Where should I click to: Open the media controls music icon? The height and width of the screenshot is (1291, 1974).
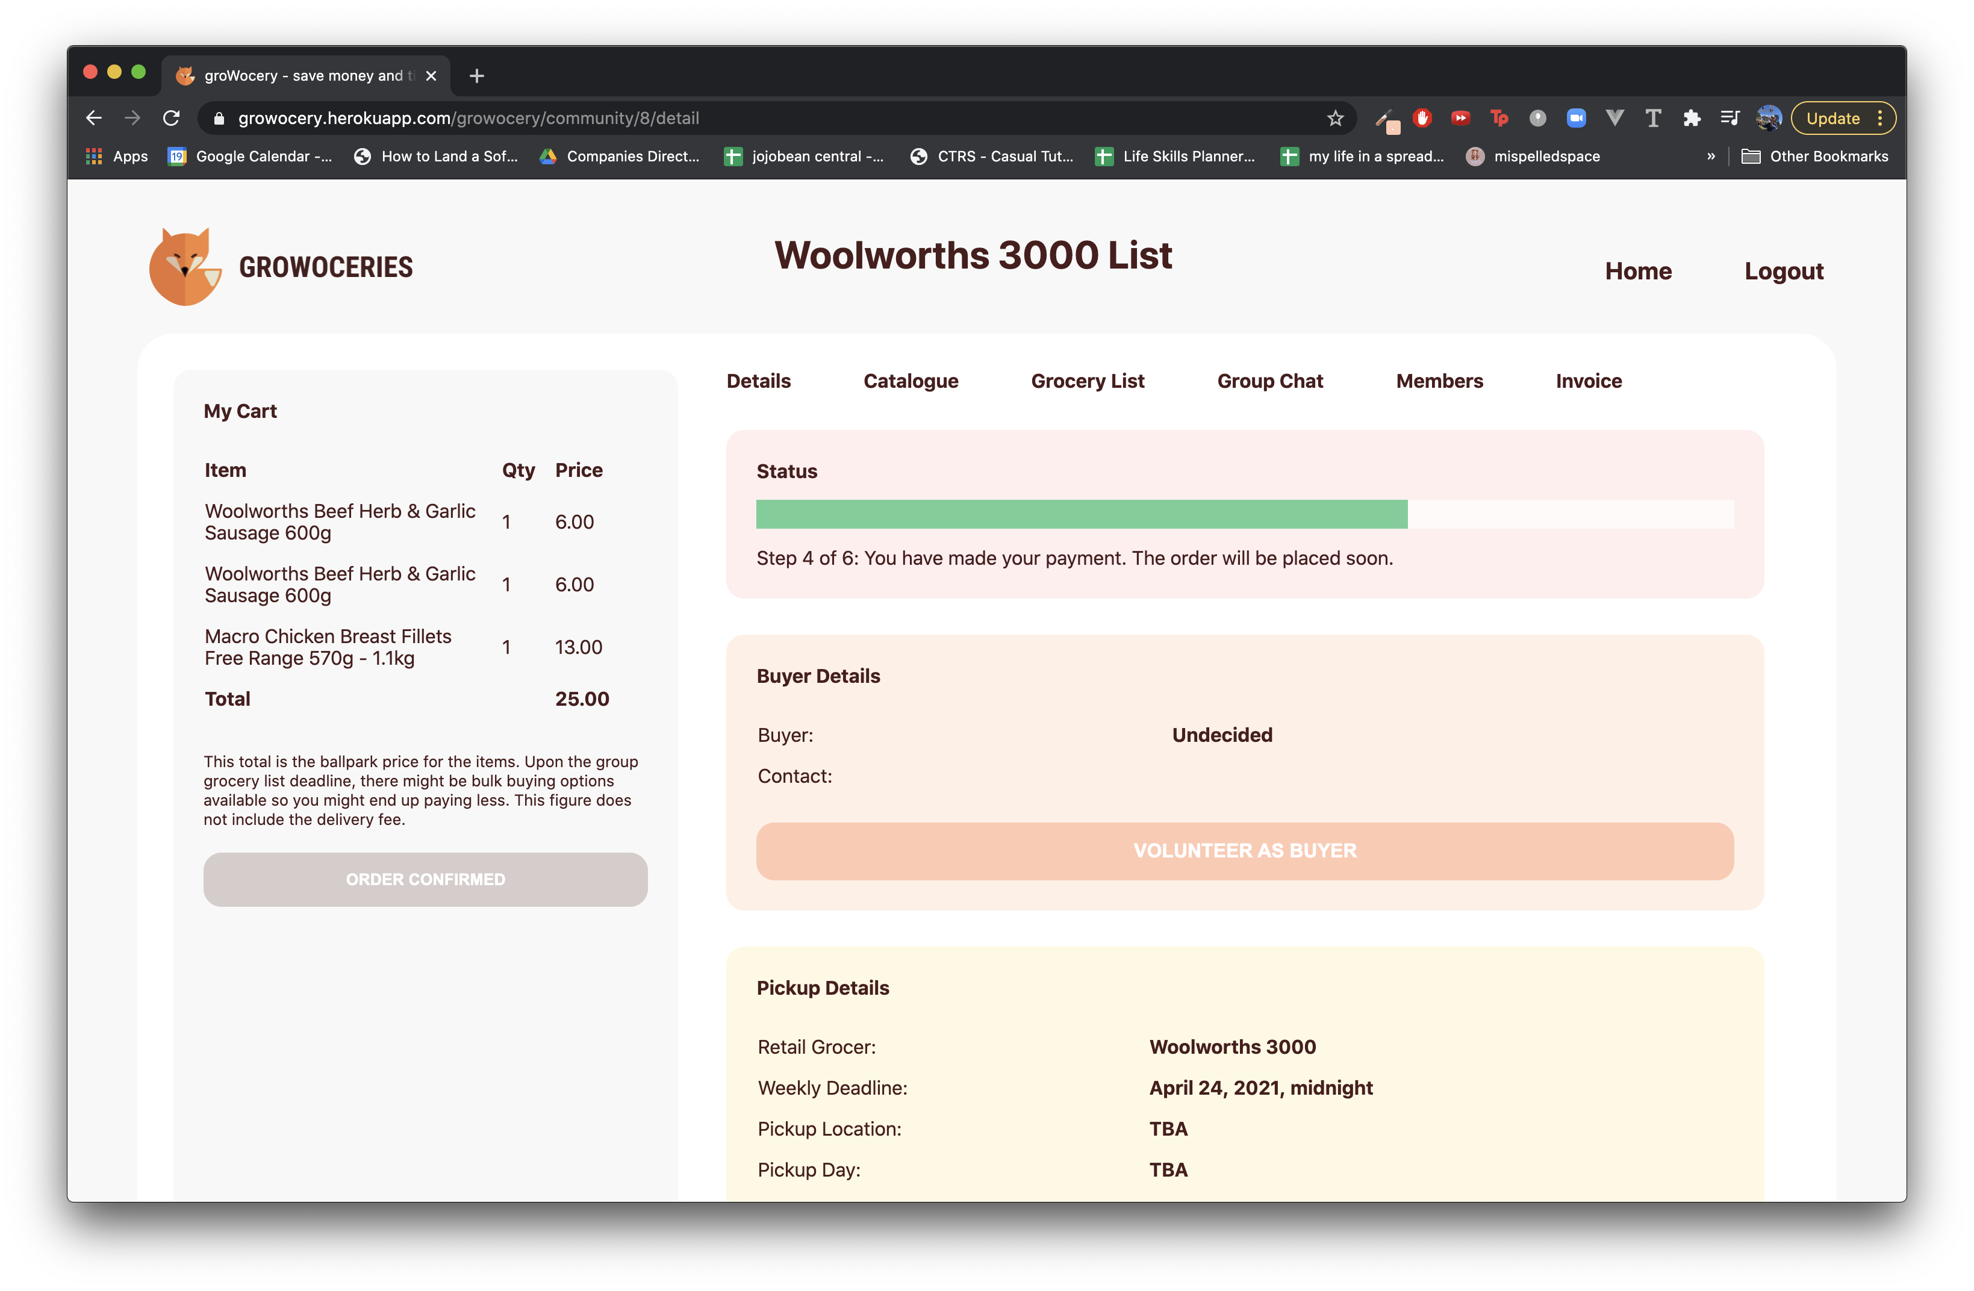pos(1730,119)
